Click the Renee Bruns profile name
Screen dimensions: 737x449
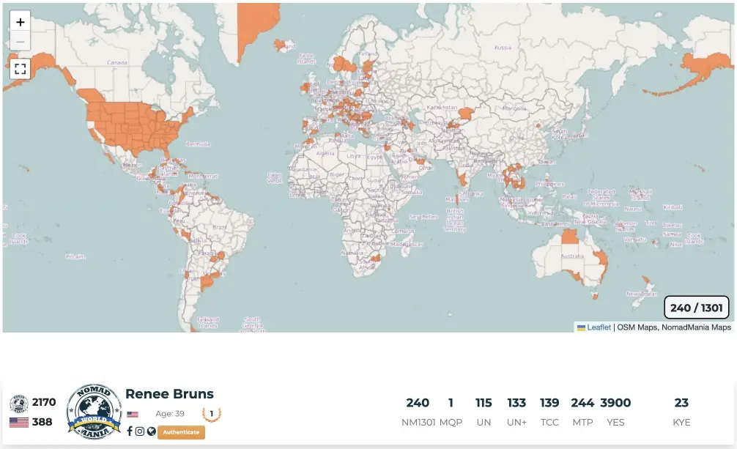pyautogui.click(x=169, y=395)
